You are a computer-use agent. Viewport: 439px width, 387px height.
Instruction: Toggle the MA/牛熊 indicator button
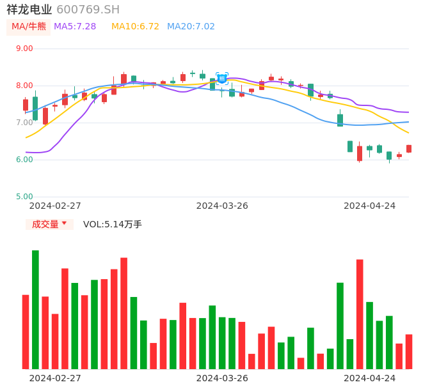(x=29, y=27)
